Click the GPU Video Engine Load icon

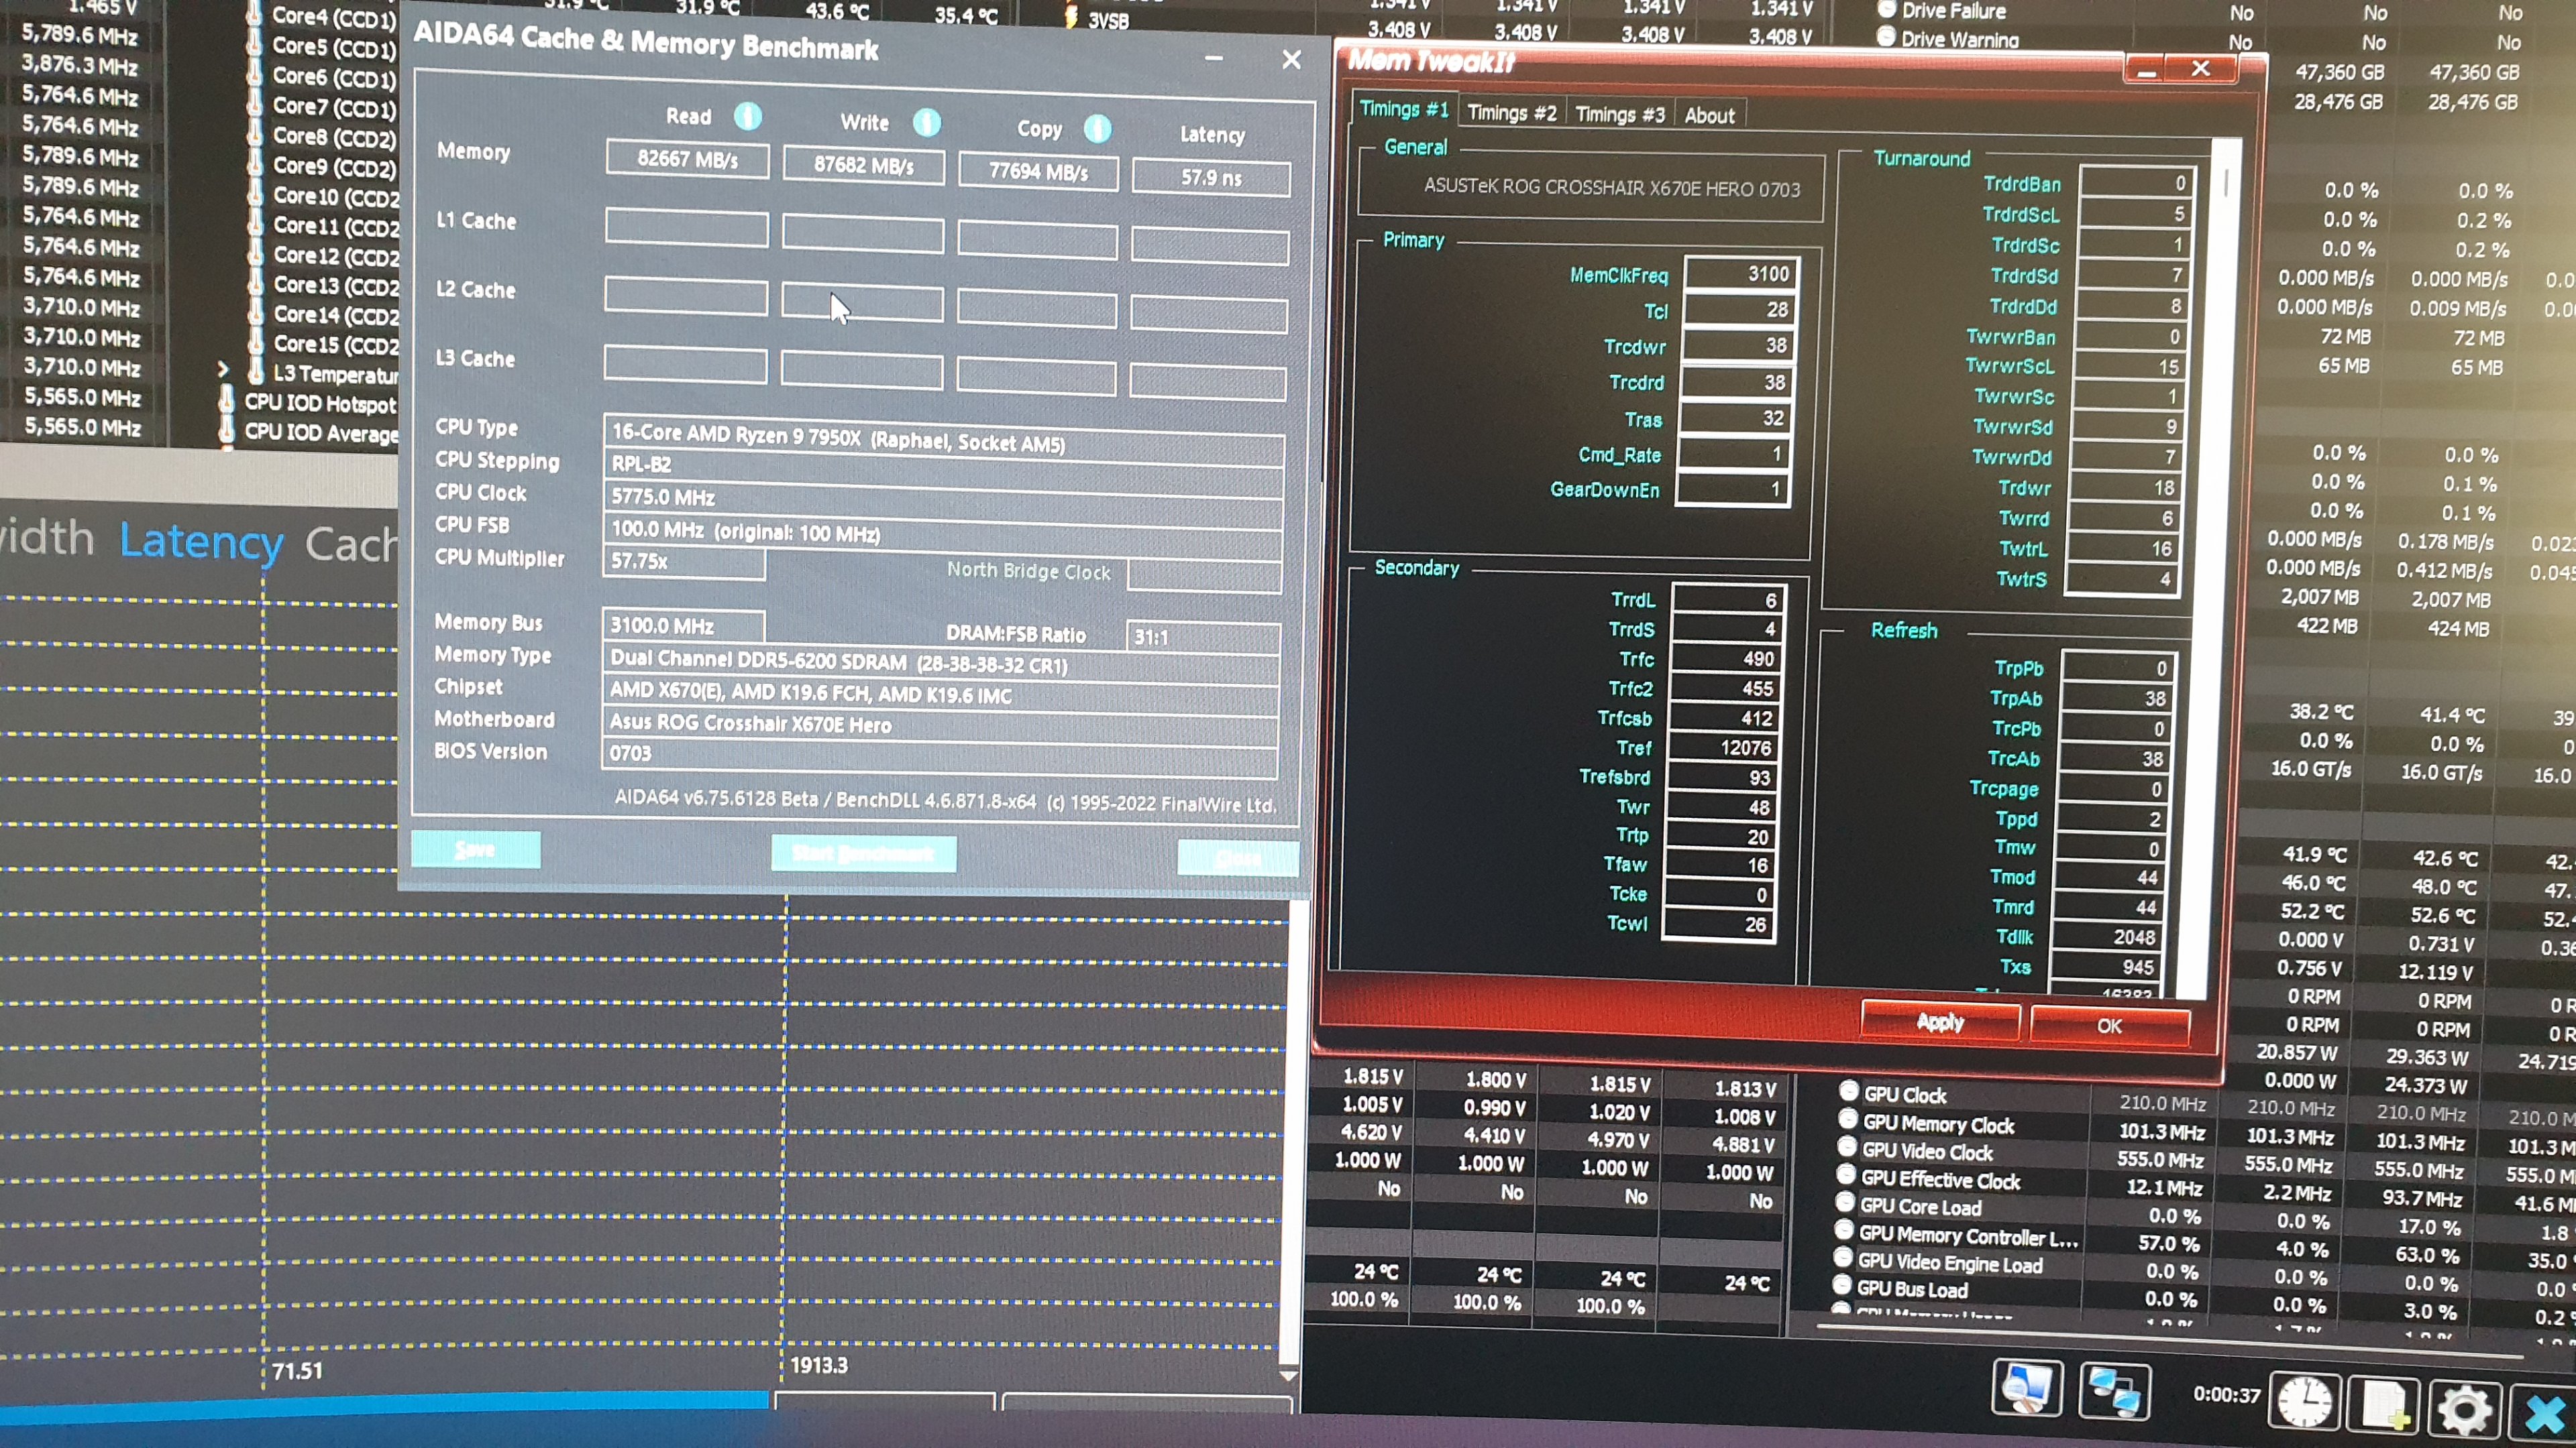[1842, 1257]
